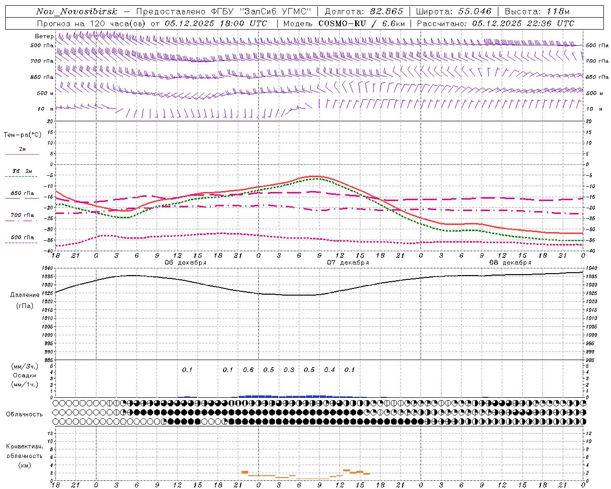Click the 07 декабря date label
Viewport: 611px width, 489px height.
tap(348, 263)
